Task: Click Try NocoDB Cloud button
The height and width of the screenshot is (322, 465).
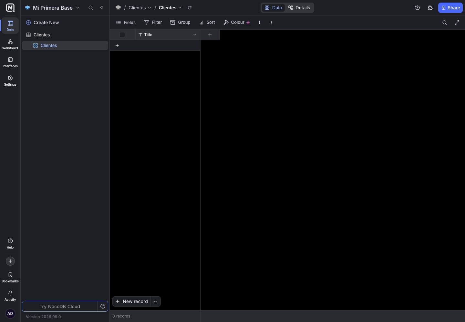Action: (60, 307)
